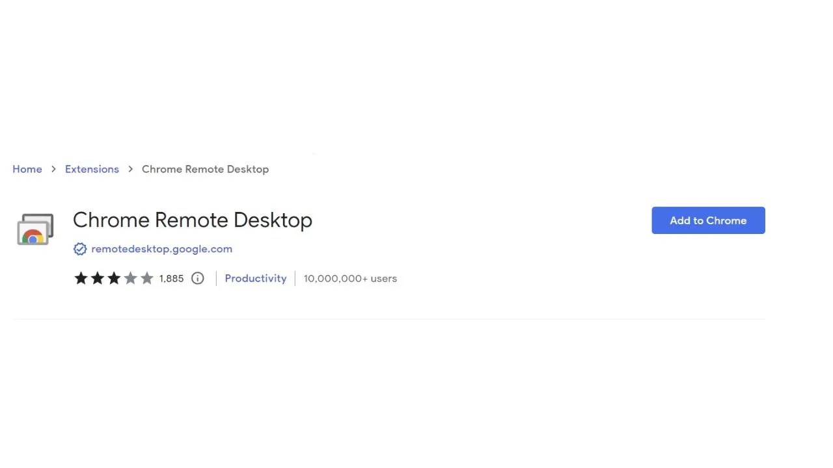This screenshot has width=833, height=468.
Task: Click the Chrome Remote Desktop page title
Action: click(x=193, y=220)
